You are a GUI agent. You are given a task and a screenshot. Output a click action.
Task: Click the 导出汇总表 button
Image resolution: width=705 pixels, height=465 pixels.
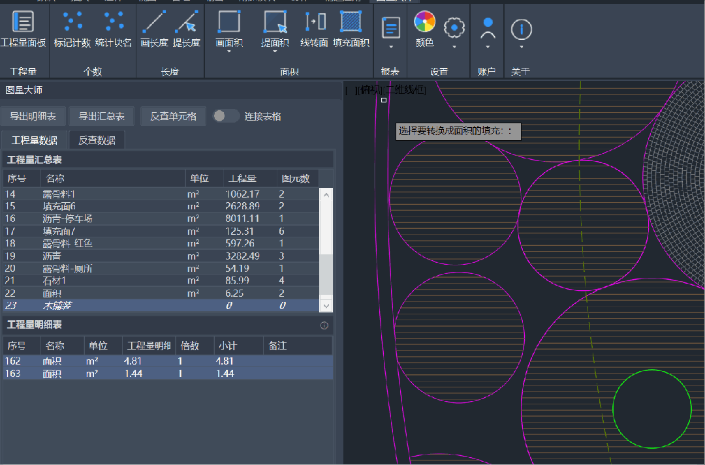(x=102, y=116)
